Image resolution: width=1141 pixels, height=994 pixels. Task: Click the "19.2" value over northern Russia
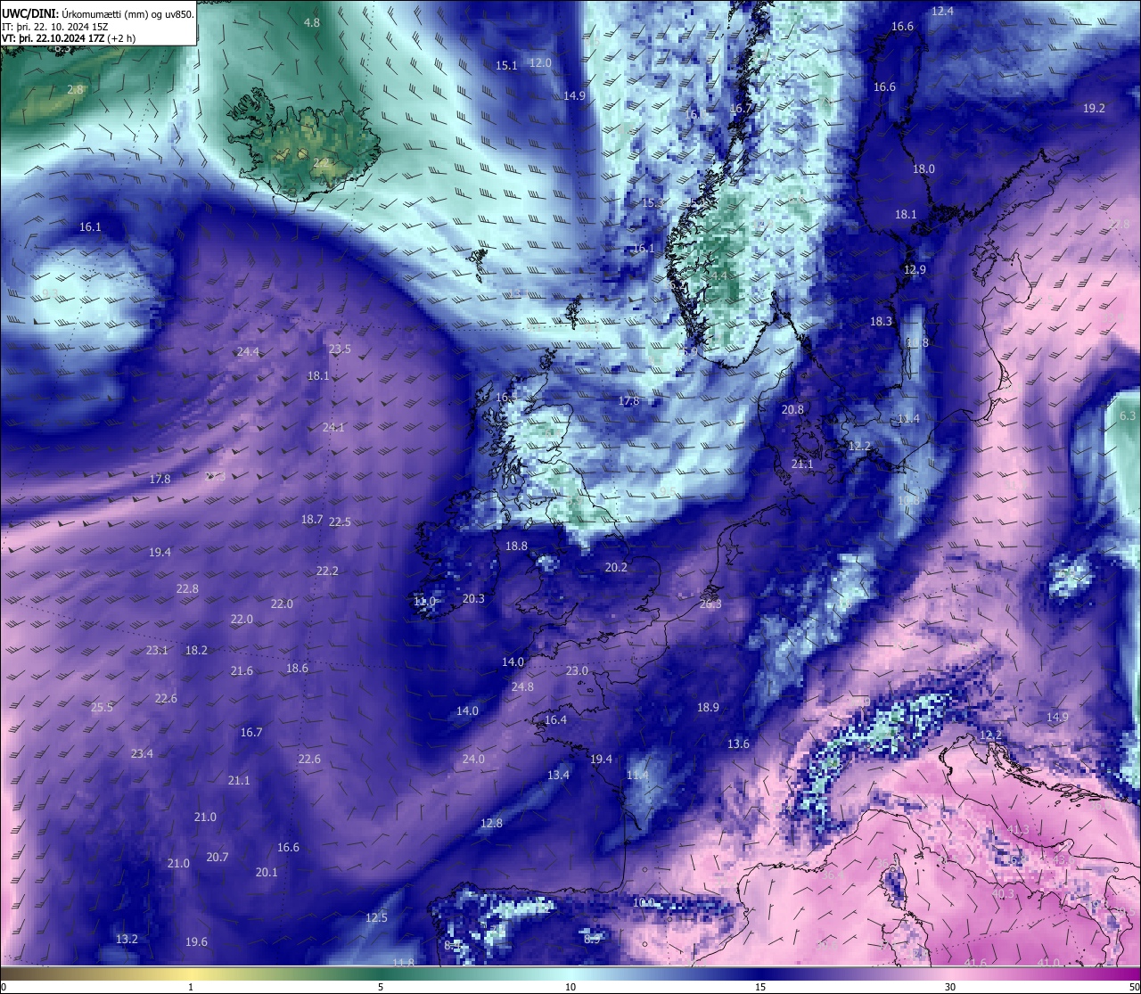click(1094, 108)
